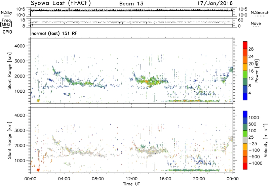269x186 pixels.
Task: Click the red bottom segment of Velocity colorbar
Action: [245, 166]
